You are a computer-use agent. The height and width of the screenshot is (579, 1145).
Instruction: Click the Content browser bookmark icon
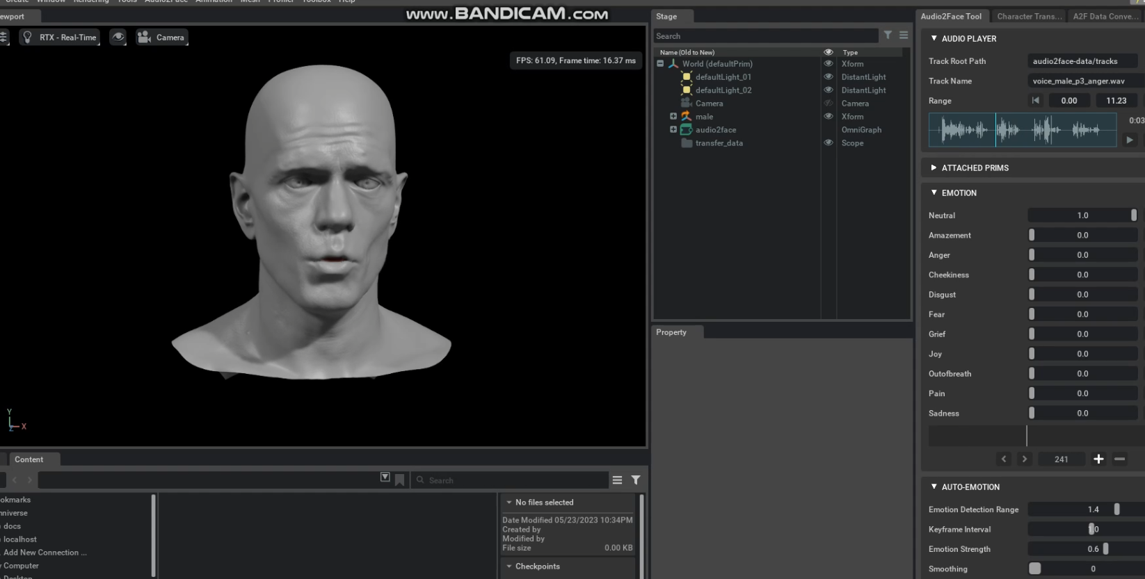click(x=399, y=480)
